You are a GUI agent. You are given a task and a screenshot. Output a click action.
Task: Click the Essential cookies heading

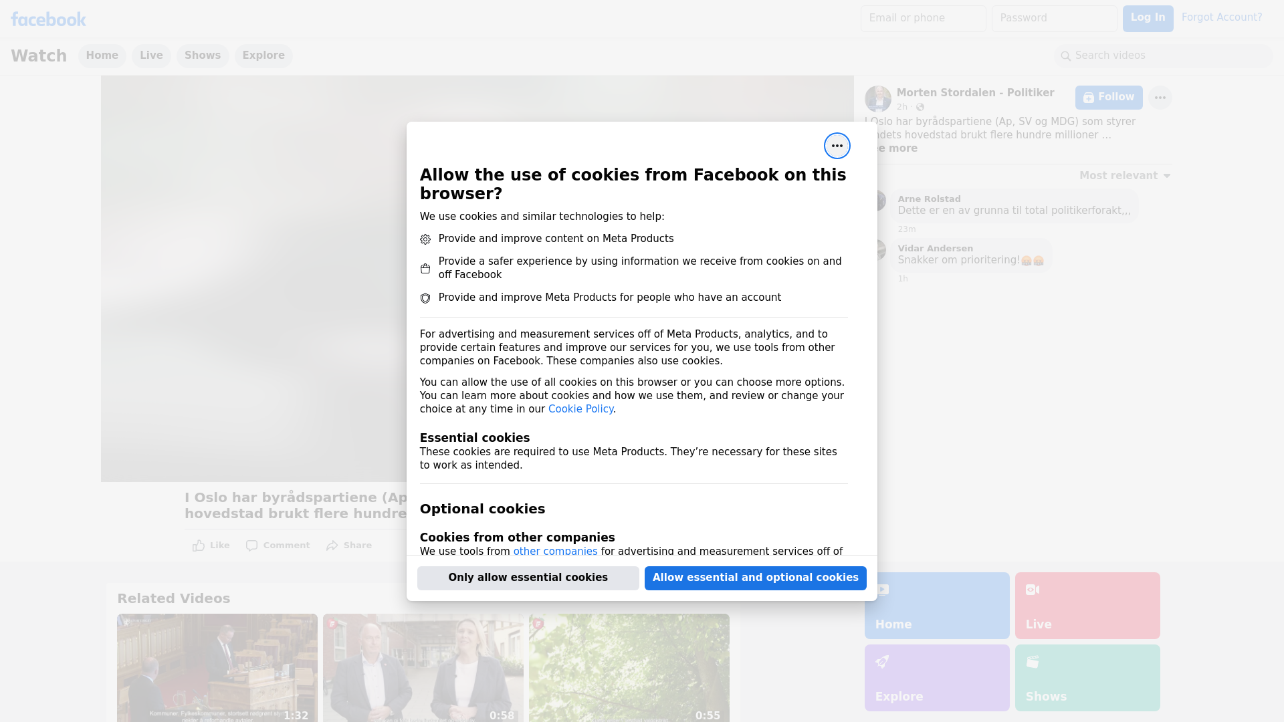coord(475,438)
